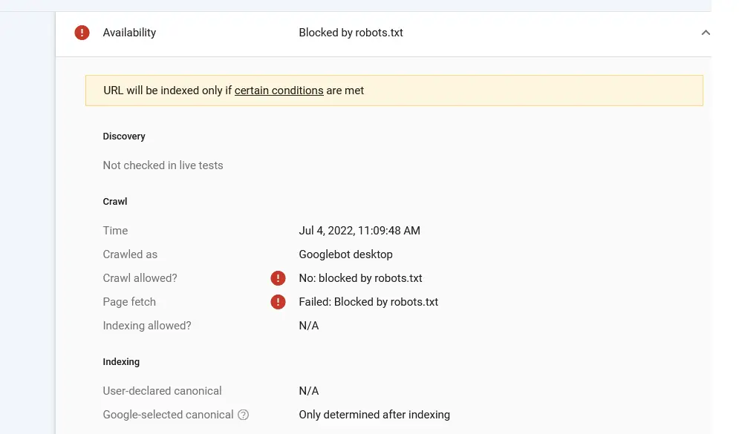Click the Indexing allowed? label
The height and width of the screenshot is (434, 739).
coord(147,326)
